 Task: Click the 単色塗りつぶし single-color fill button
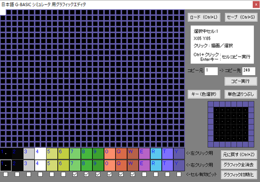pyautogui.click(x=240, y=94)
